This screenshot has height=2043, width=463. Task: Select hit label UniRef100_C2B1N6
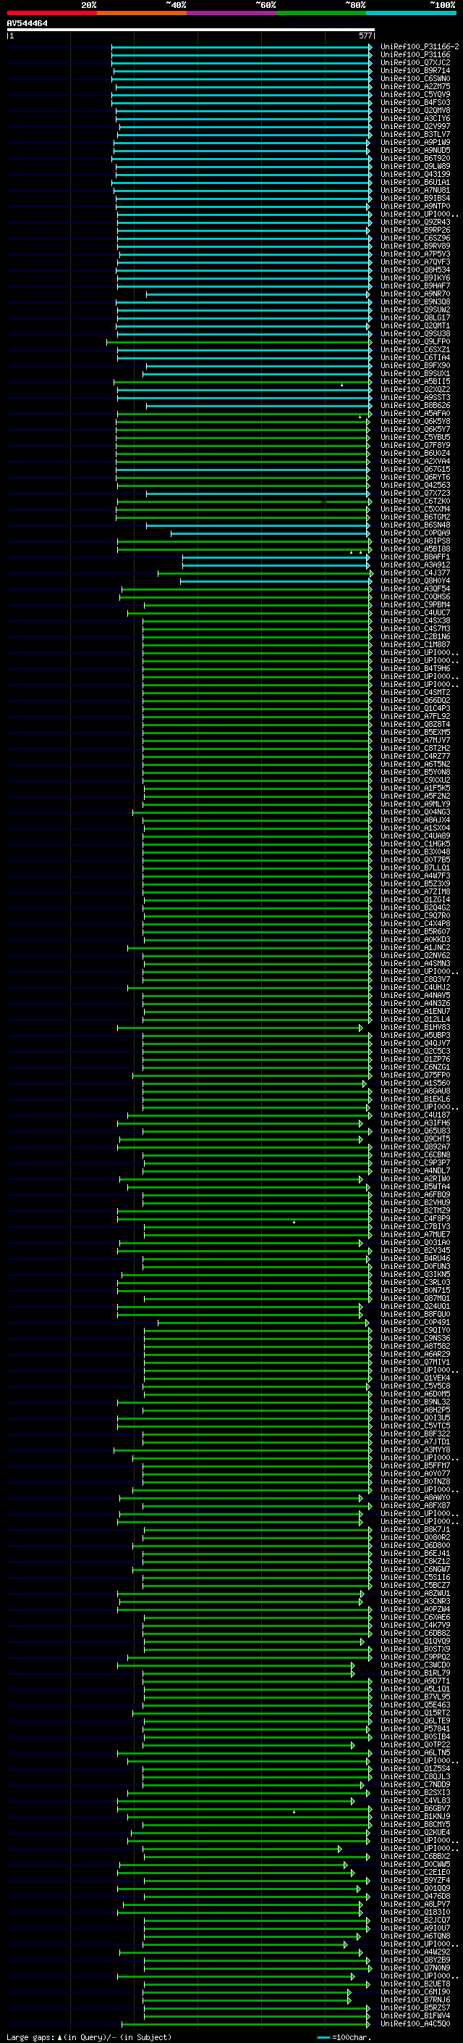[415, 636]
